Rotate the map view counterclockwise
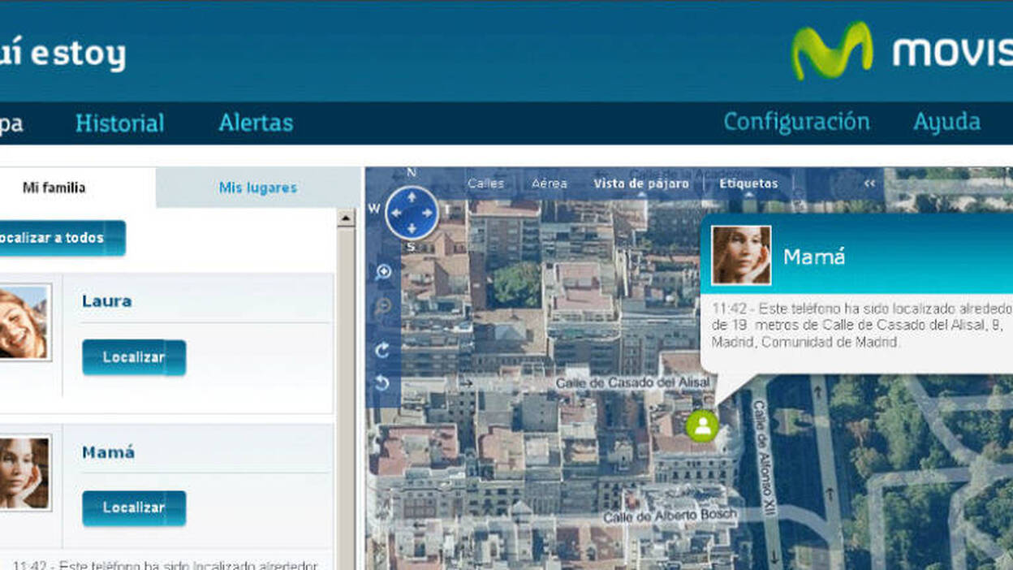The height and width of the screenshot is (570, 1013). (x=383, y=383)
